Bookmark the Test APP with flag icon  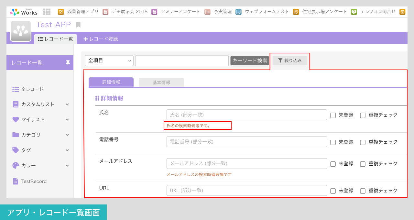[78, 25]
